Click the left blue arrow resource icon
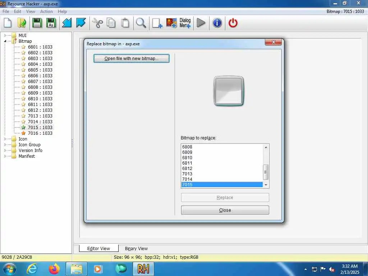This screenshot has height=276, width=368. tap(66, 23)
